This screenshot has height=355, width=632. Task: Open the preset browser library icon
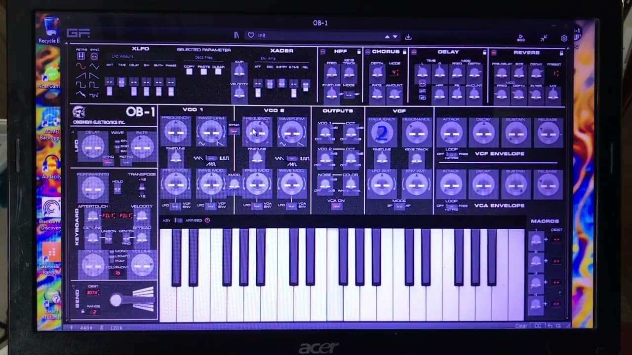[x=237, y=35]
